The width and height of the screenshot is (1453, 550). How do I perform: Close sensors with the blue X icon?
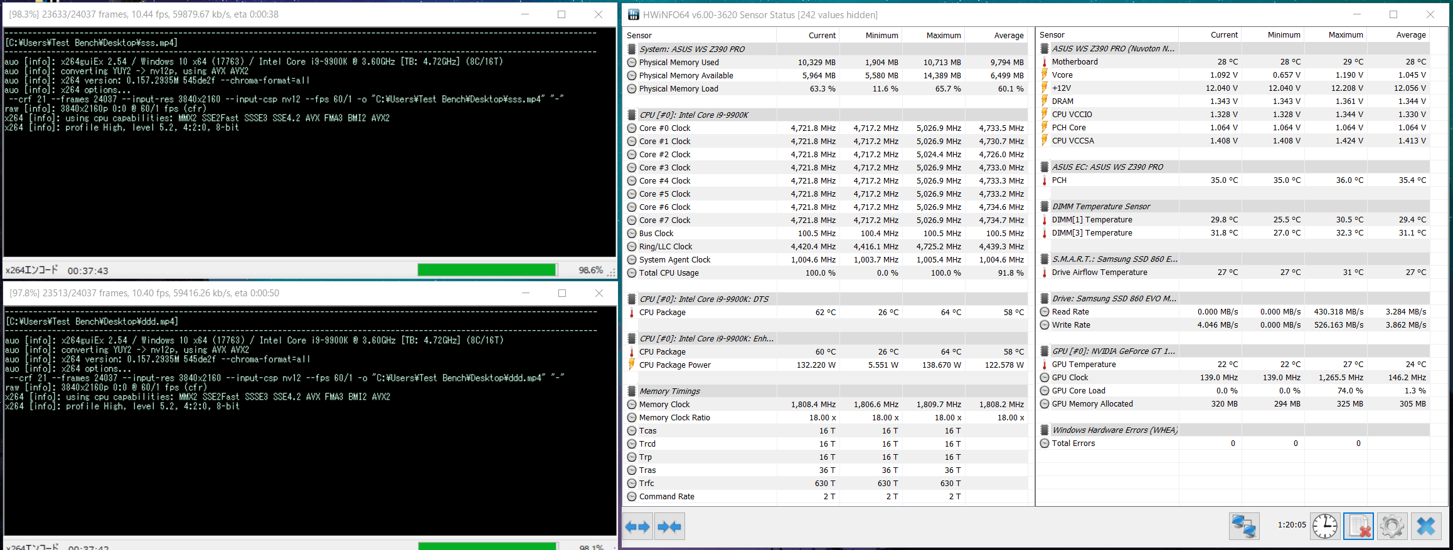pyautogui.click(x=1426, y=526)
